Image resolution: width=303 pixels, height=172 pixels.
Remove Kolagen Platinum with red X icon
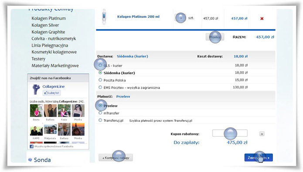click(262, 19)
